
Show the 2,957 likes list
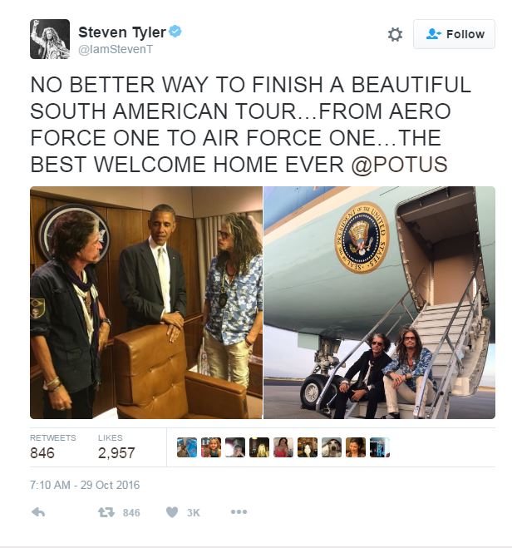[x=116, y=447]
